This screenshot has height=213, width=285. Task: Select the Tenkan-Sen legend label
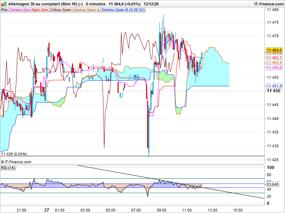pyautogui.click(x=20, y=10)
